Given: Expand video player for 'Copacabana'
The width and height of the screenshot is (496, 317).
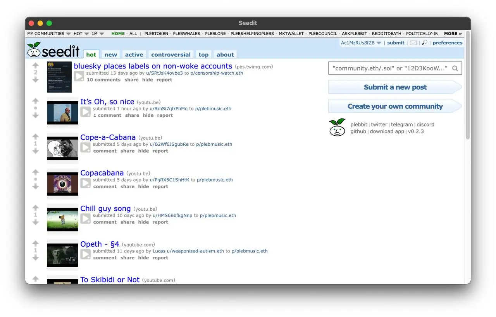Looking at the screenshot, I should tap(86, 183).
